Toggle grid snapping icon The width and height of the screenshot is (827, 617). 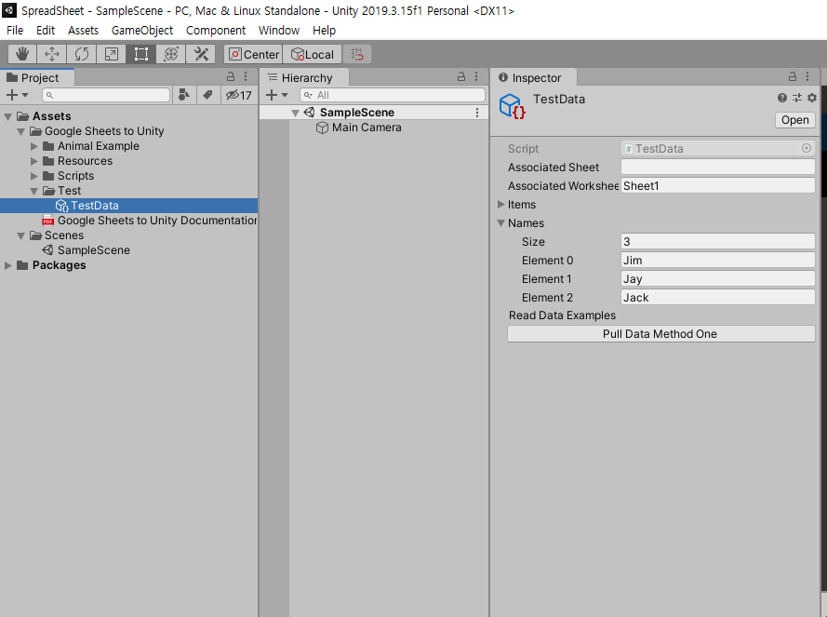357,54
